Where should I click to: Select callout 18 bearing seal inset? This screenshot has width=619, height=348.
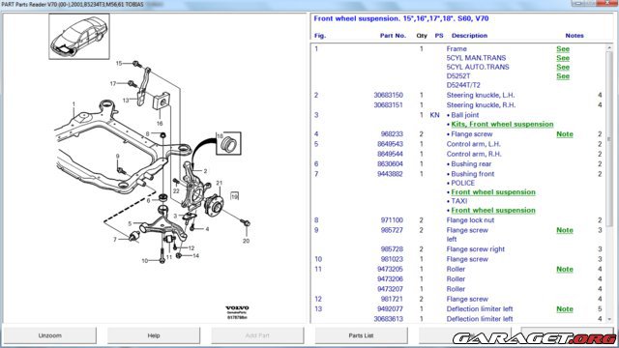click(x=228, y=143)
